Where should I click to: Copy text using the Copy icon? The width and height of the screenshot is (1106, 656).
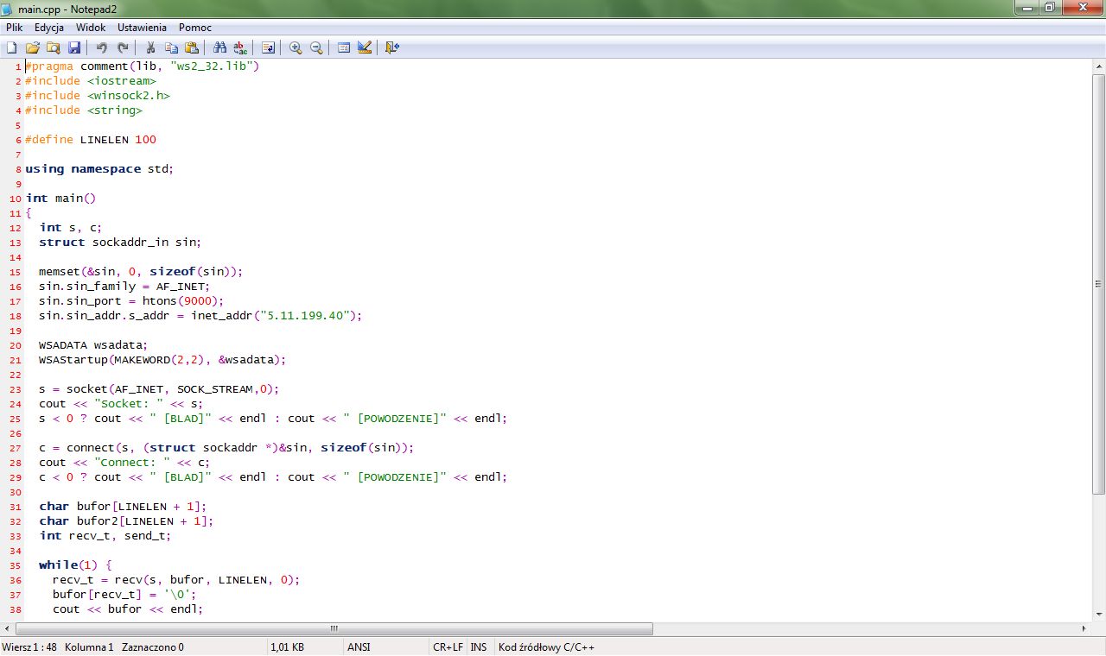[x=170, y=47]
